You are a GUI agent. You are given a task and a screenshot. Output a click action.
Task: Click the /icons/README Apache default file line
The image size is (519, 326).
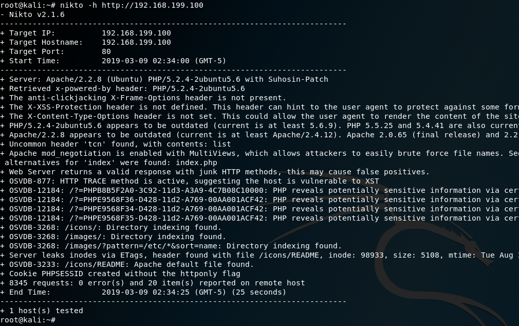point(132,264)
